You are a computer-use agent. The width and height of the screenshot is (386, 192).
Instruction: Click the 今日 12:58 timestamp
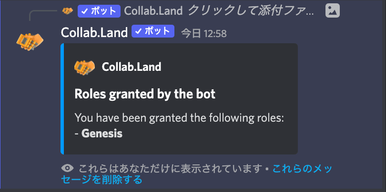pos(204,34)
